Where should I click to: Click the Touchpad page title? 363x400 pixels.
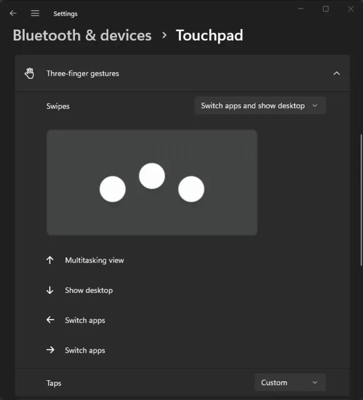pos(209,35)
